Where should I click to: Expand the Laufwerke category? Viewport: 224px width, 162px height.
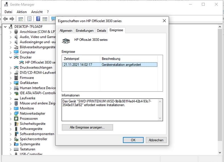point(11,98)
